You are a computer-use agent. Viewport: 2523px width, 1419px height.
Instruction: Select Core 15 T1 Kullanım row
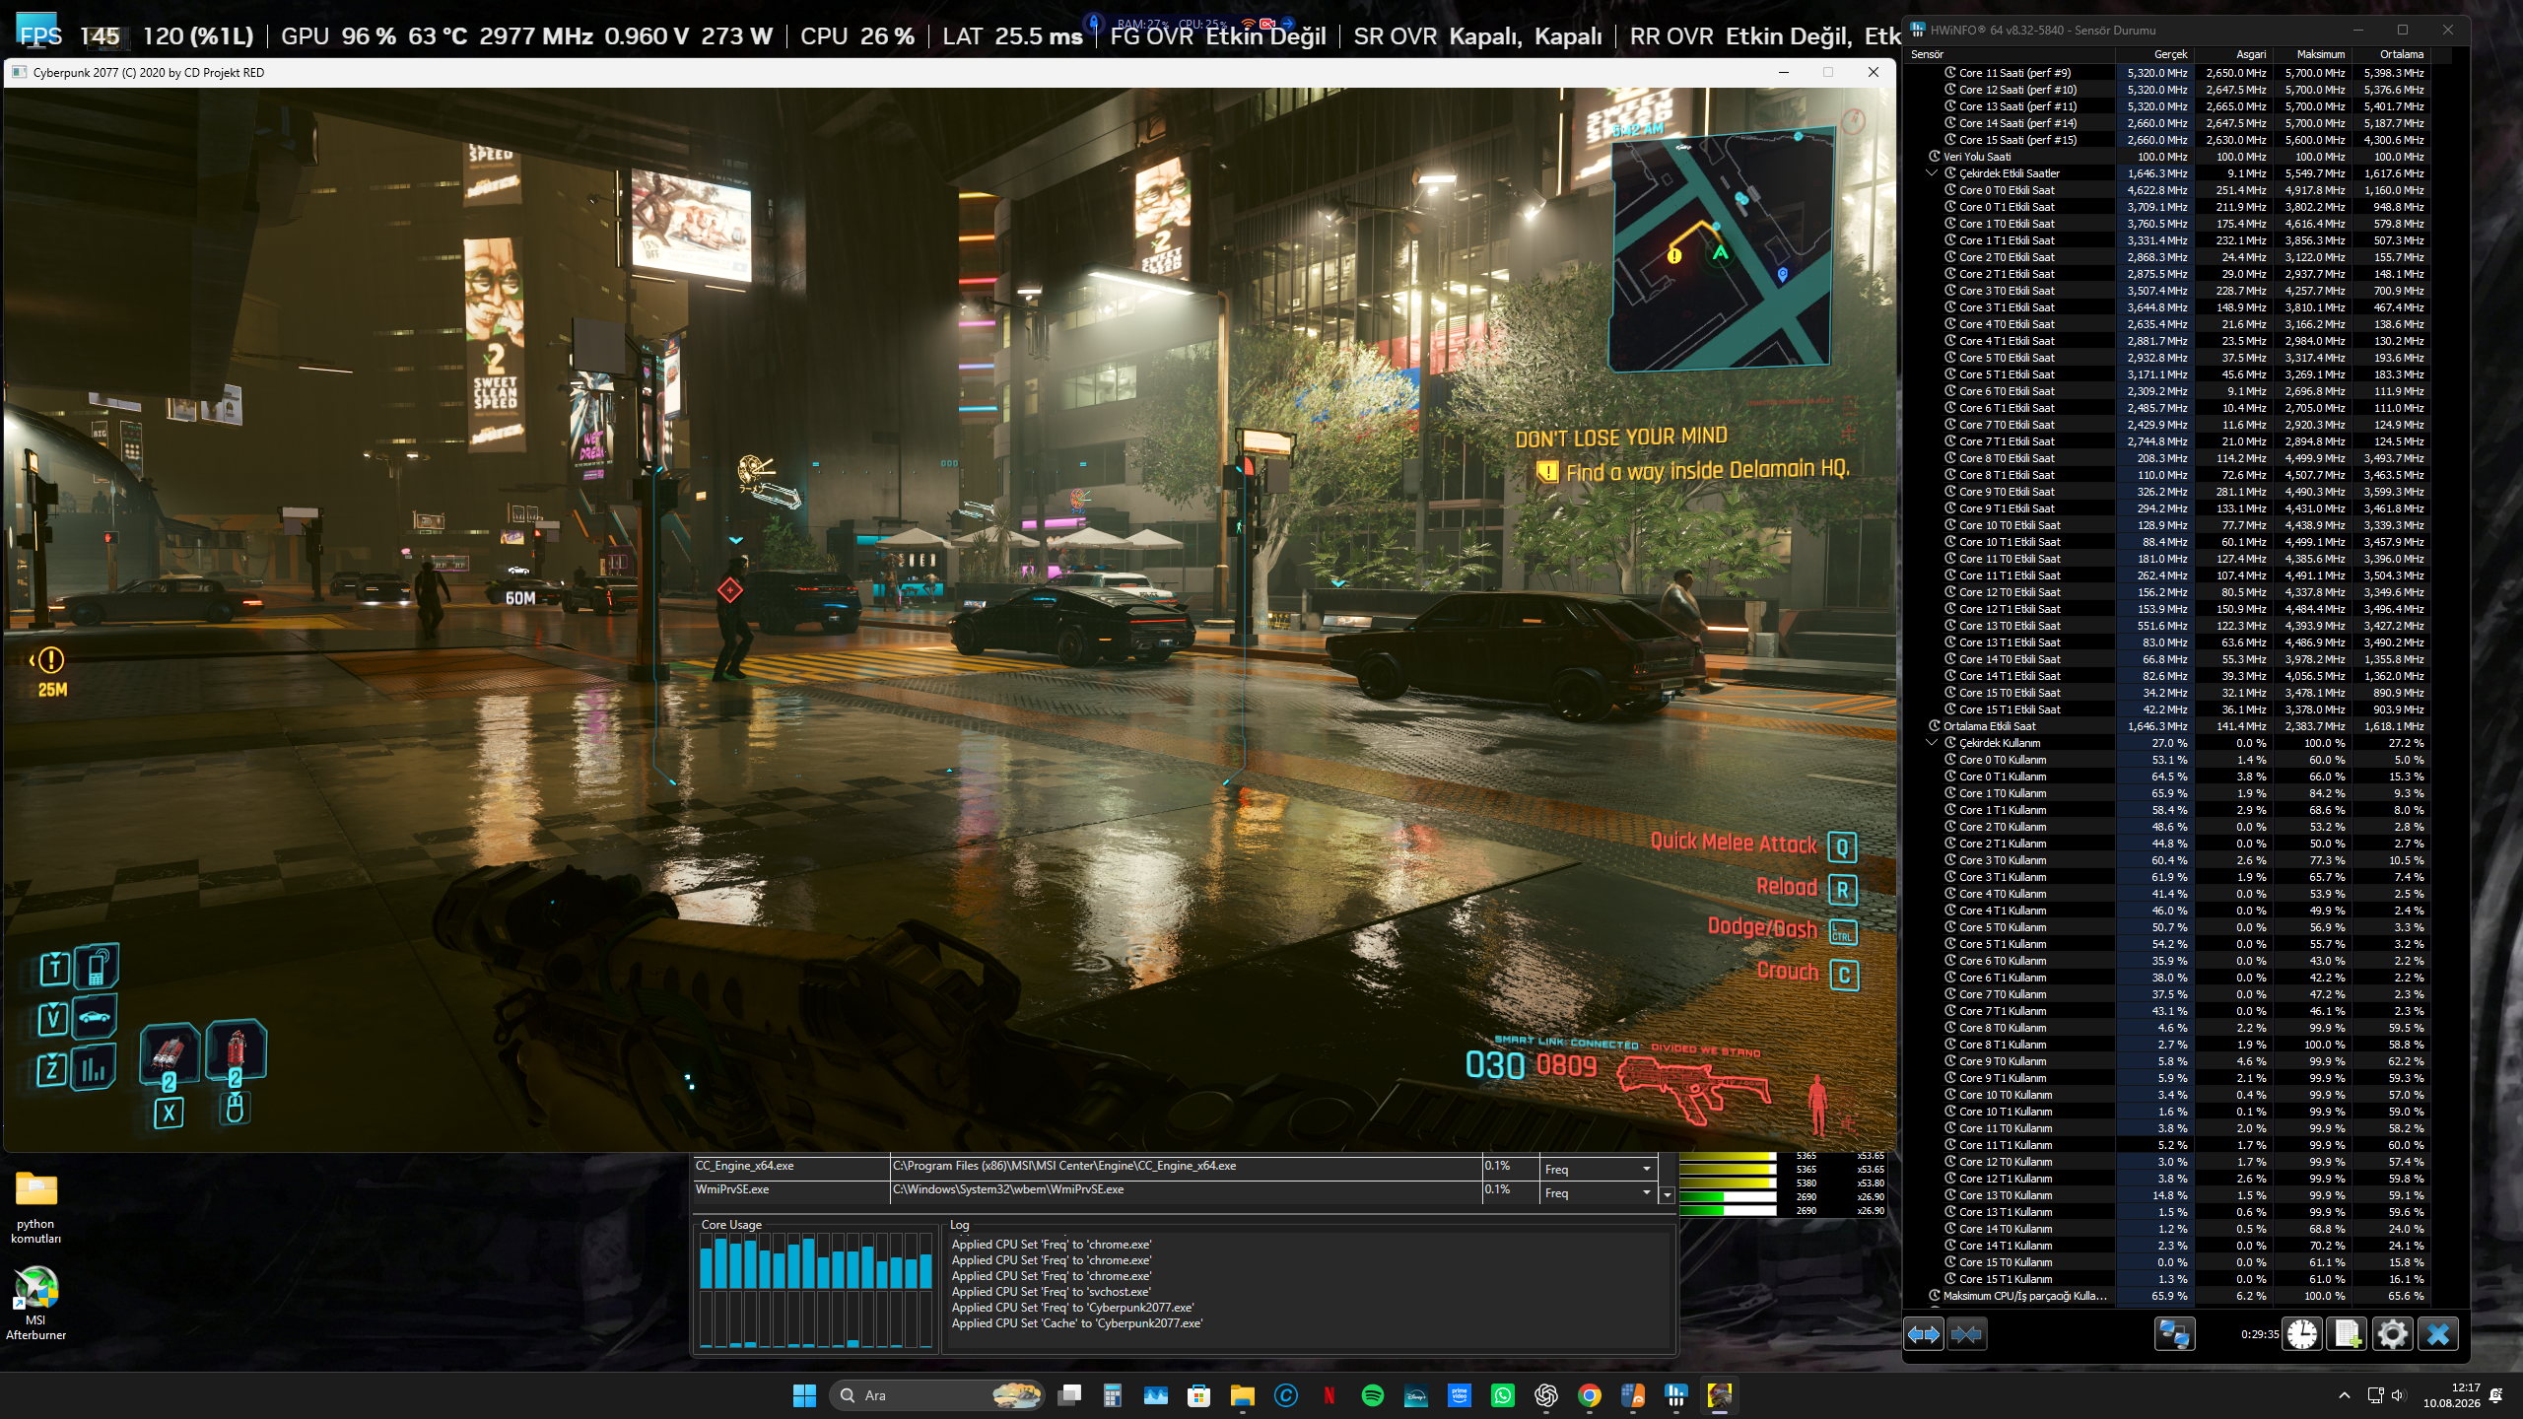pyautogui.click(x=2166, y=1279)
